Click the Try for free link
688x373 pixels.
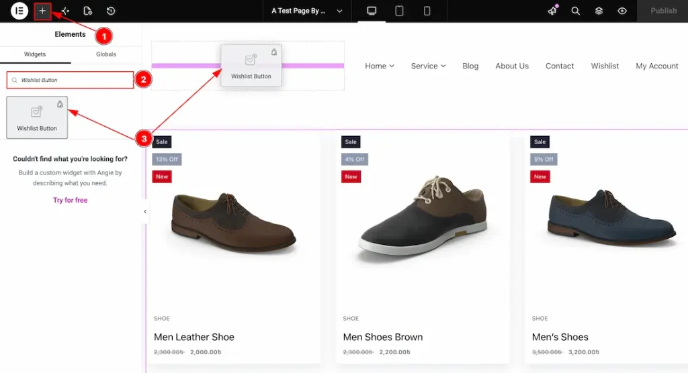[x=70, y=201]
